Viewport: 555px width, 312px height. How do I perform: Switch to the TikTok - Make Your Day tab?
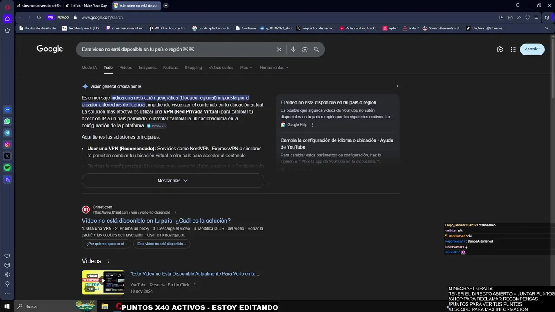(87, 6)
